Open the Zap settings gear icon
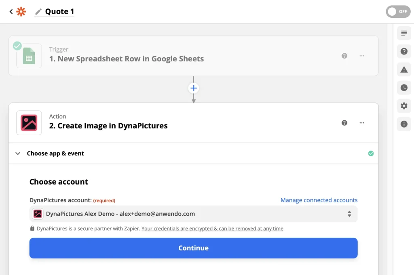Image resolution: width=414 pixels, height=275 pixels. (x=404, y=106)
